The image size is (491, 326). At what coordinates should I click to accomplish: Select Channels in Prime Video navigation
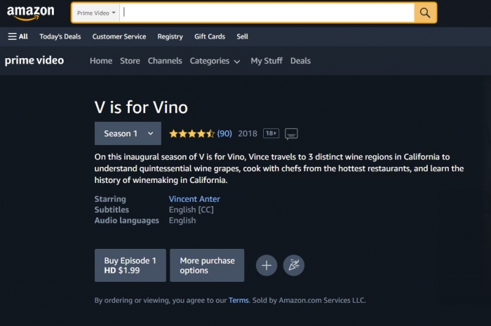pos(165,61)
